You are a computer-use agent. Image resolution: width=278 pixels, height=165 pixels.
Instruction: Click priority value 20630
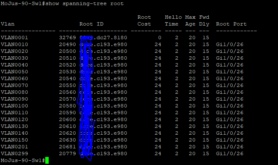[67, 140]
